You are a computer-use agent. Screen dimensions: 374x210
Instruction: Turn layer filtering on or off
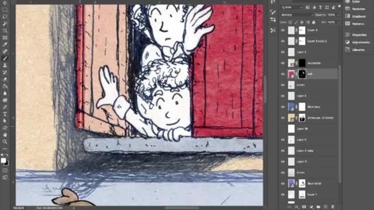[x=339, y=6]
